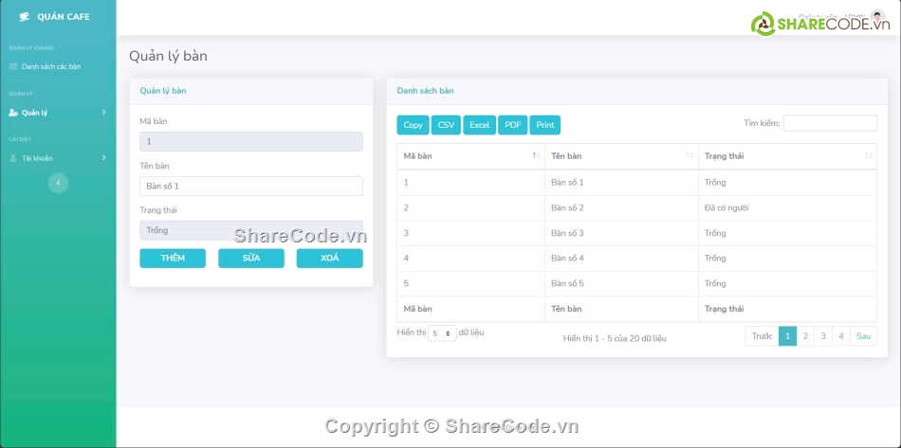This screenshot has width=901, height=448.
Task: Click the Mã bàn cell with value 3
Action: pyautogui.click(x=470, y=233)
